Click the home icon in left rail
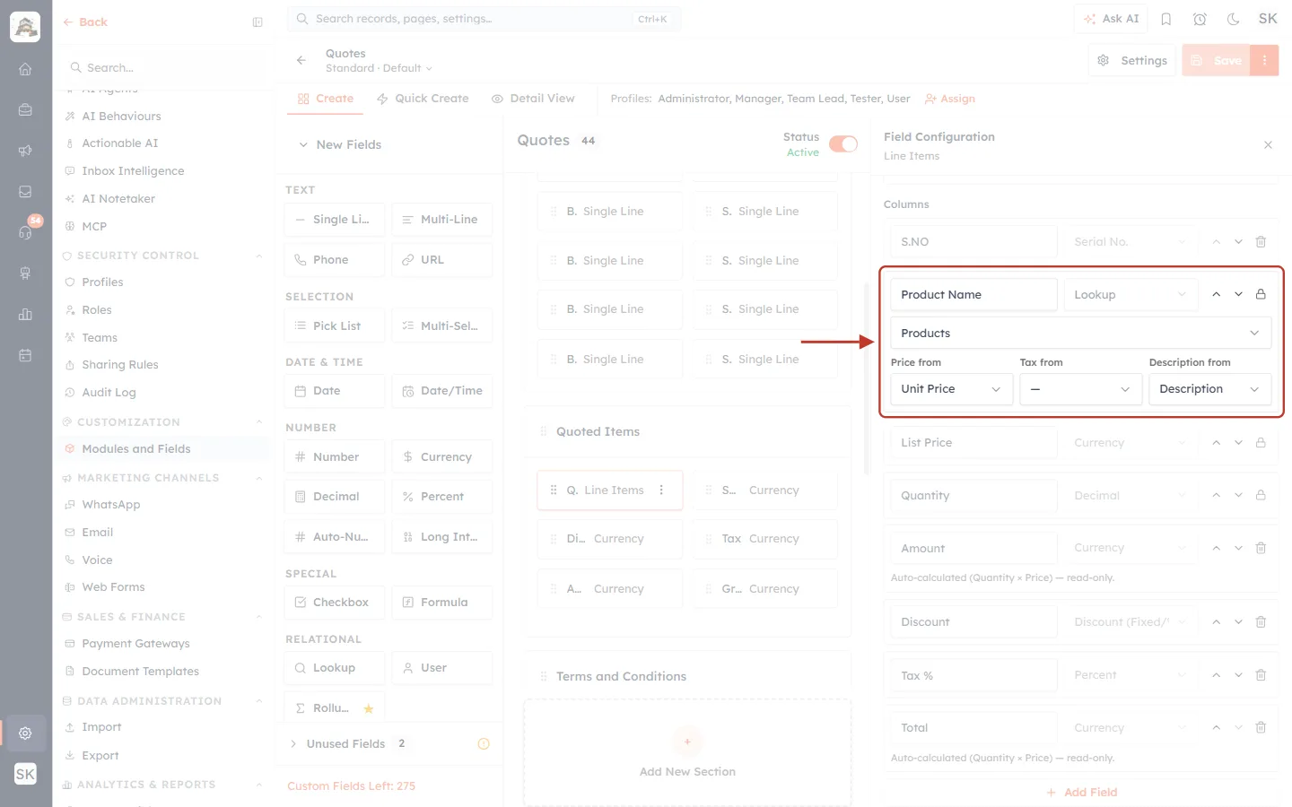The width and height of the screenshot is (1292, 807). pos(25,69)
